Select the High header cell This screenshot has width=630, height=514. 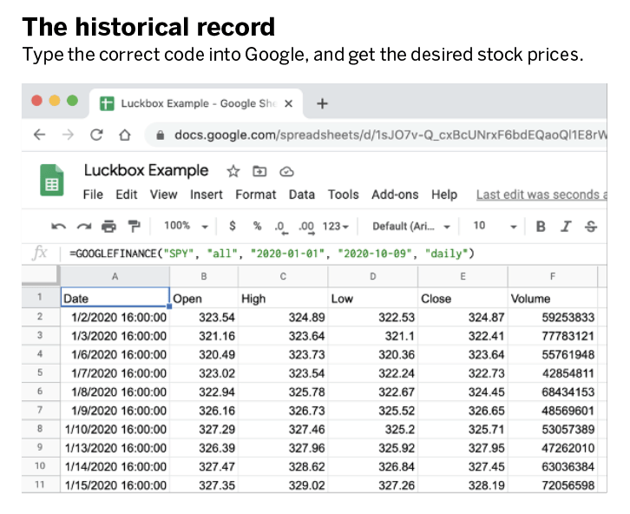point(283,298)
